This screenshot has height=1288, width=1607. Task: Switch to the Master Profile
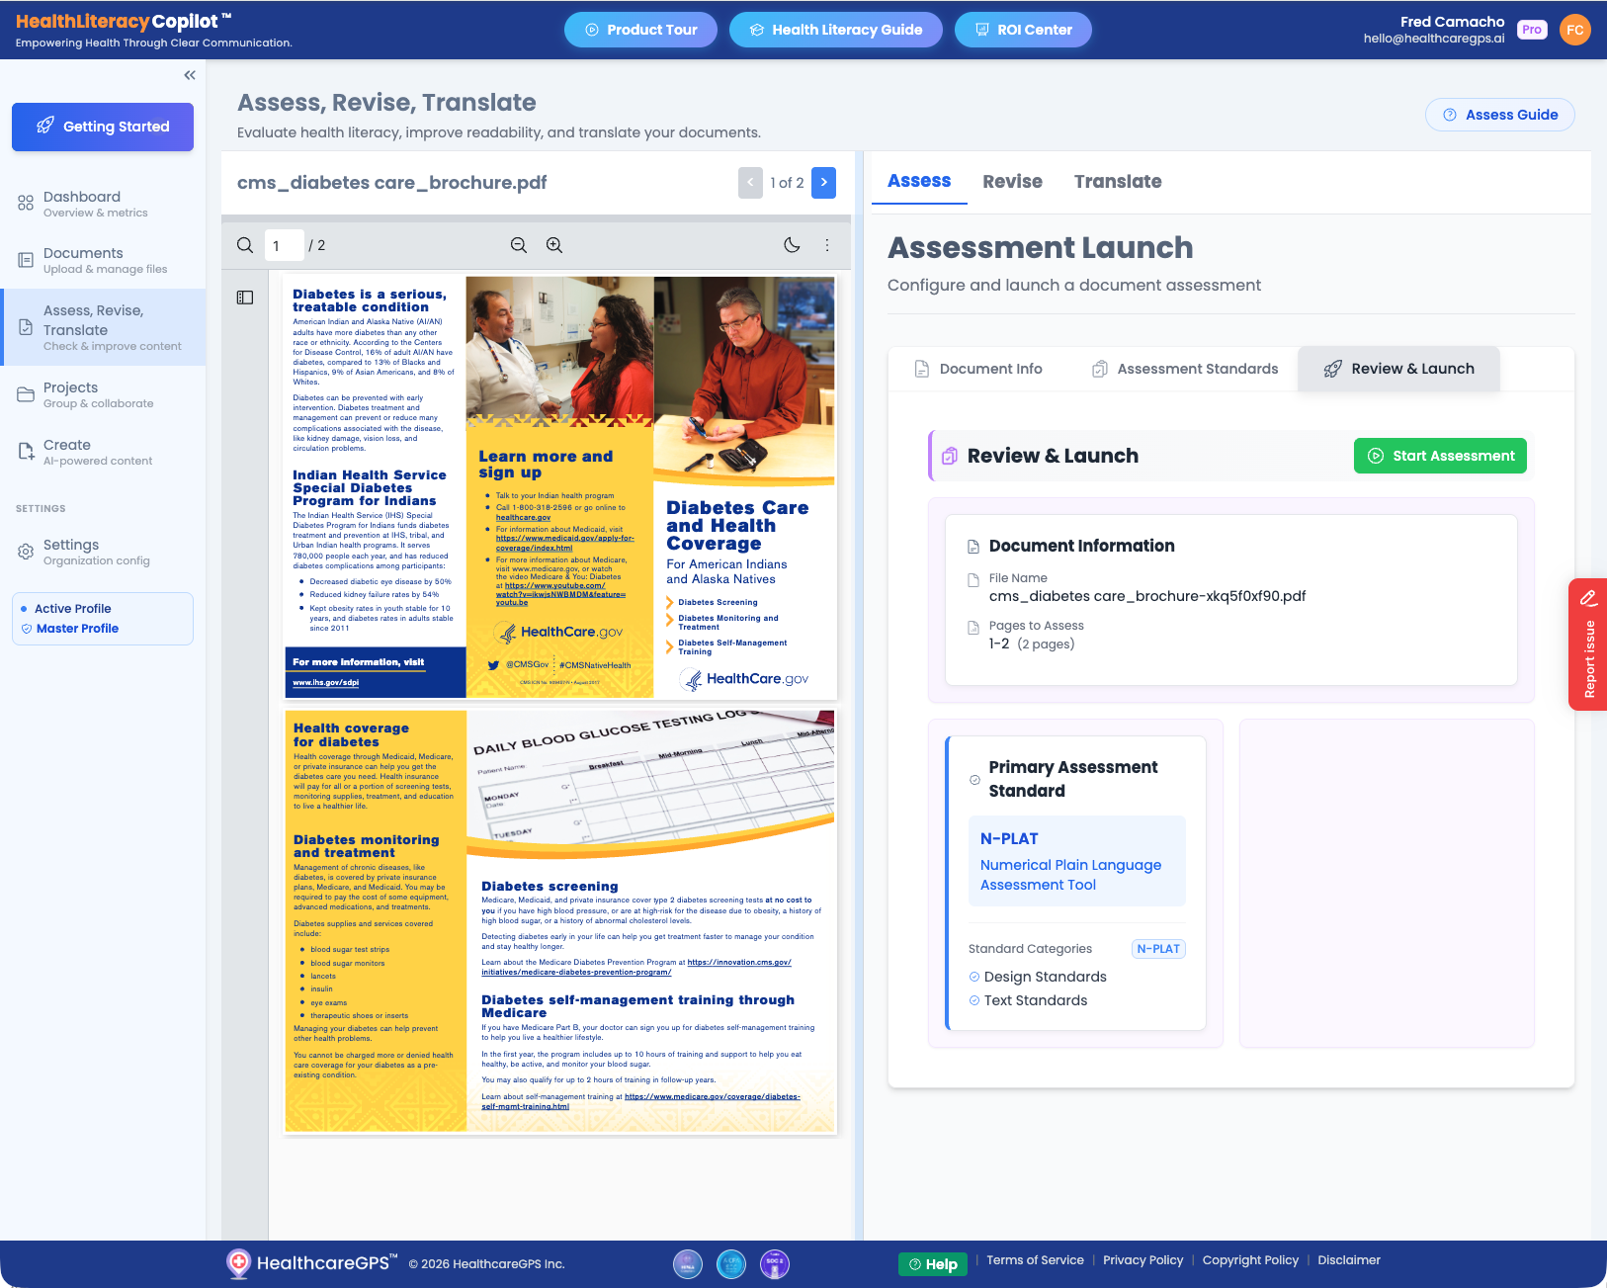[78, 629]
